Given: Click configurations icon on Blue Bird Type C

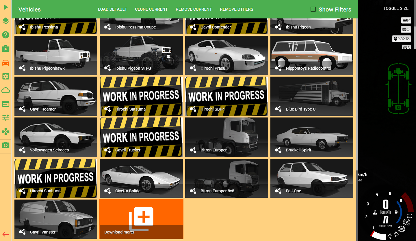Looking at the screenshot, I should click(x=278, y=109).
